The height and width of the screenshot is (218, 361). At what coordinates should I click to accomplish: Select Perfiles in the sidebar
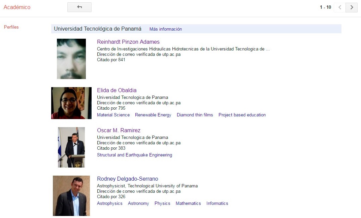(x=11, y=27)
